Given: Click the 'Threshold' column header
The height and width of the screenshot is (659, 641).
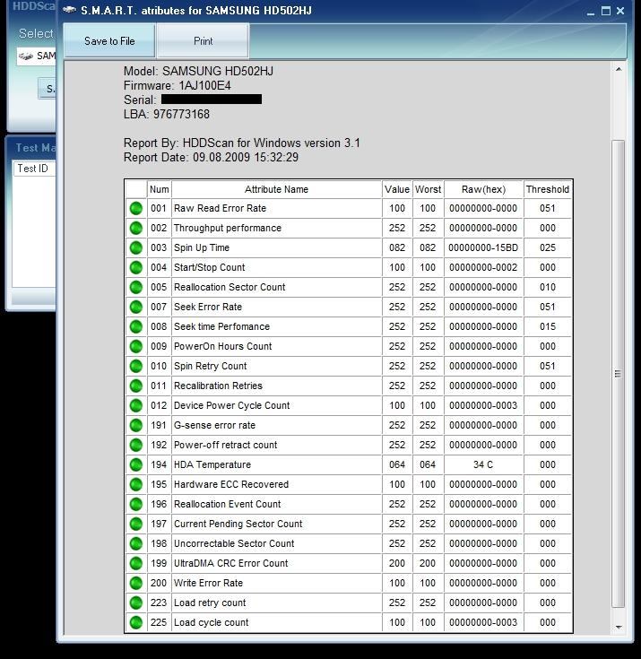Looking at the screenshot, I should coord(547,189).
